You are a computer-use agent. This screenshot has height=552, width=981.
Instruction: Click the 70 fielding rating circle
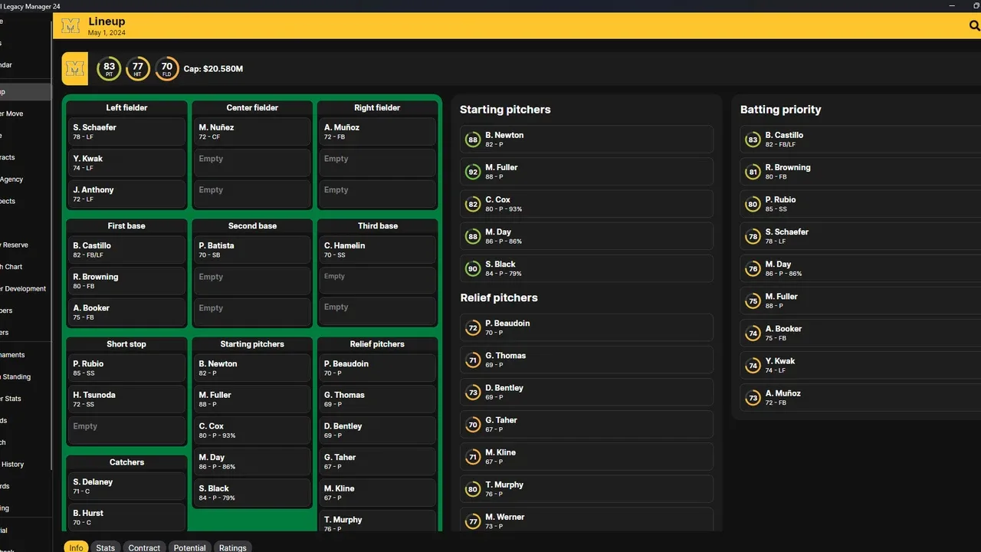pos(167,69)
